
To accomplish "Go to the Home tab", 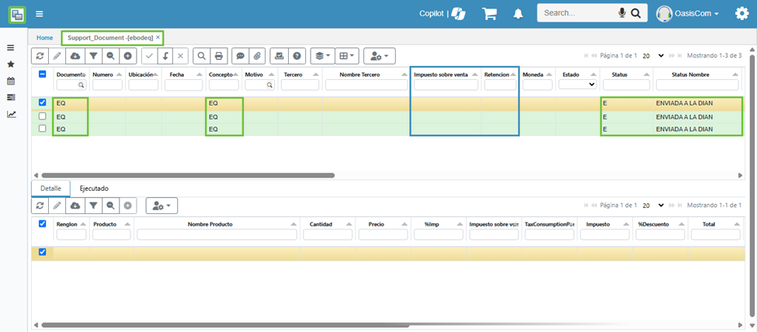I will pos(45,37).
